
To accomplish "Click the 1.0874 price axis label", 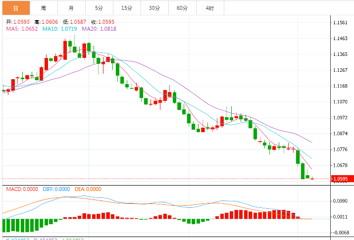I will click(x=341, y=134).
